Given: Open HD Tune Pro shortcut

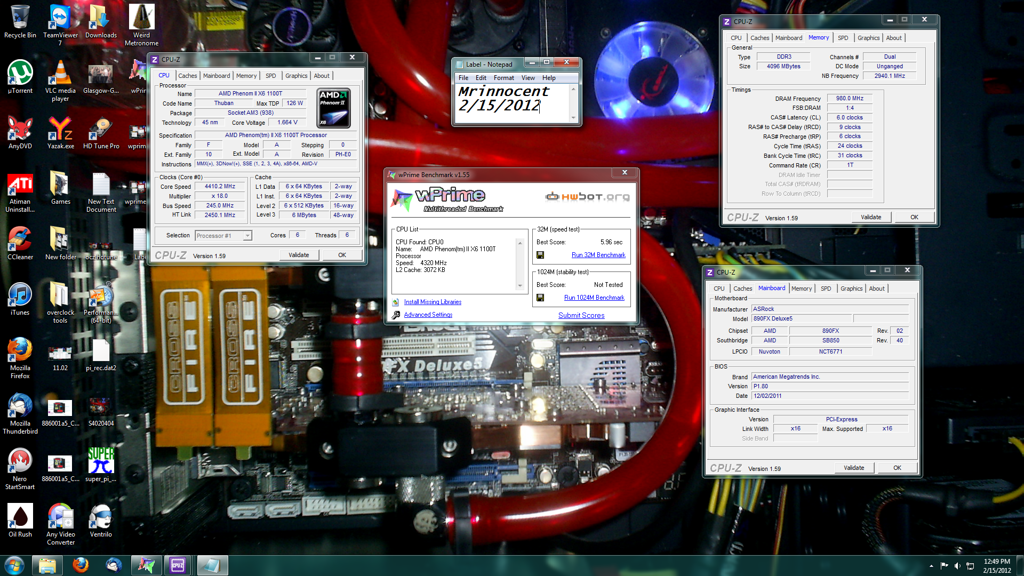Looking at the screenshot, I should pyautogui.click(x=101, y=132).
